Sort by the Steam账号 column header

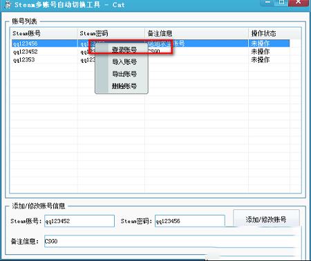(44, 34)
